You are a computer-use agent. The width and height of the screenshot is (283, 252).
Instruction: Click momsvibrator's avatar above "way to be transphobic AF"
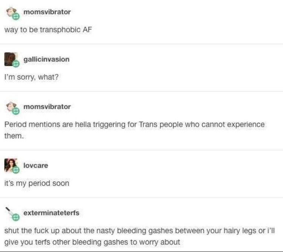click(11, 12)
